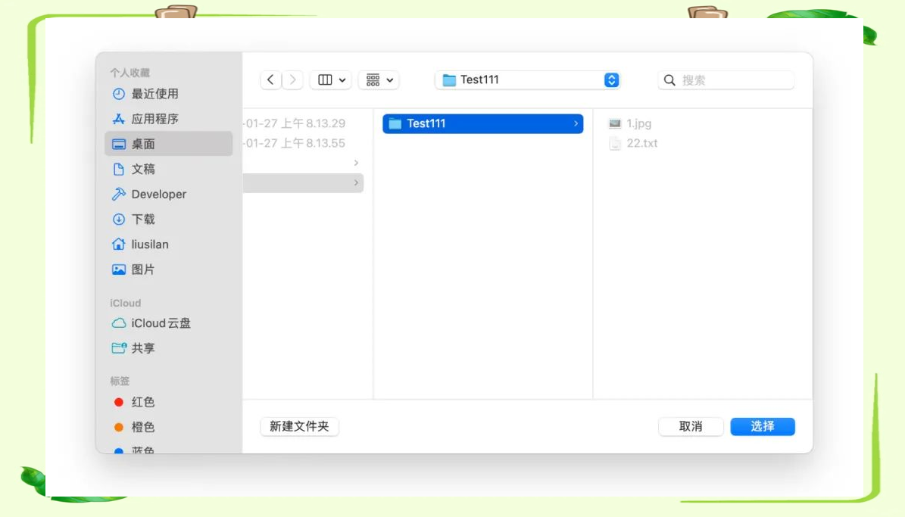Click the house icon beside liusilan
Screen dimensions: 905x517
pos(118,244)
